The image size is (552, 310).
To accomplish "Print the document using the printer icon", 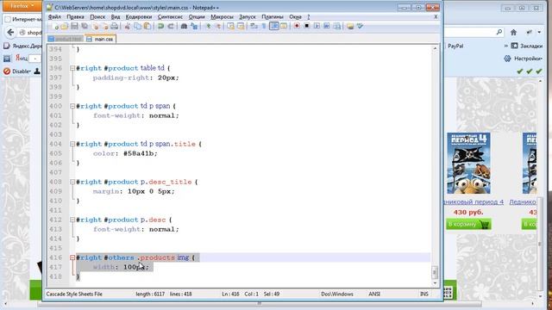I will pyautogui.click(x=115, y=26).
